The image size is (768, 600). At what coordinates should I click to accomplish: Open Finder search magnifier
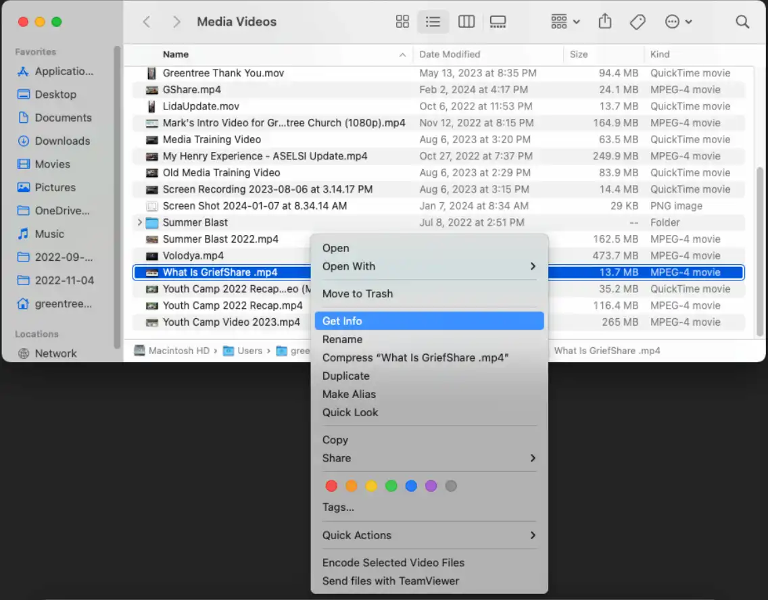point(742,22)
